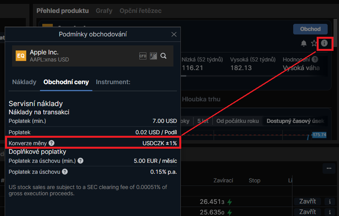Image resolution: width=339 pixels, height=216 pixels.
Task: Click Zavřít for the 26.451 position
Action: pyautogui.click(x=307, y=202)
